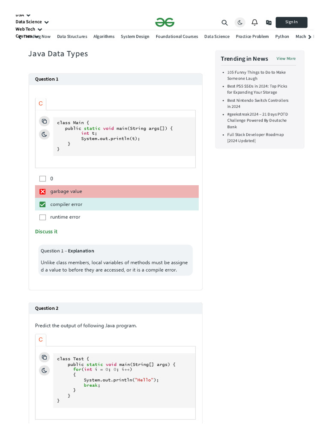Open the System Design nav tab
The image size is (329, 438).
(x=135, y=37)
